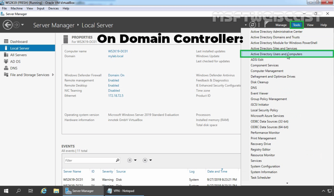The image size is (334, 196).
Task: Click Remote management Enabled link
Action: (113, 80)
